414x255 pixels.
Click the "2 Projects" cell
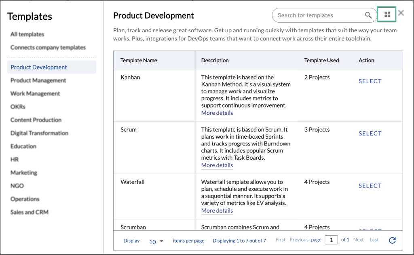pos(317,77)
